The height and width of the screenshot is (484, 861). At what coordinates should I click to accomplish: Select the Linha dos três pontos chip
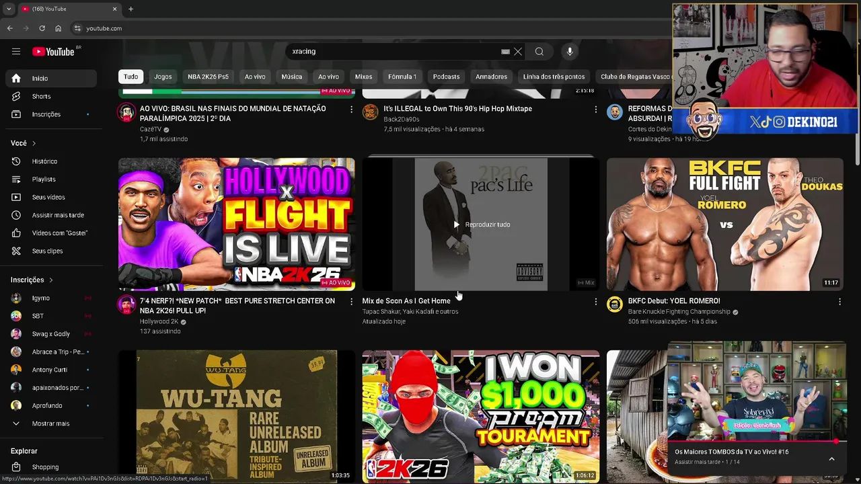point(554,77)
